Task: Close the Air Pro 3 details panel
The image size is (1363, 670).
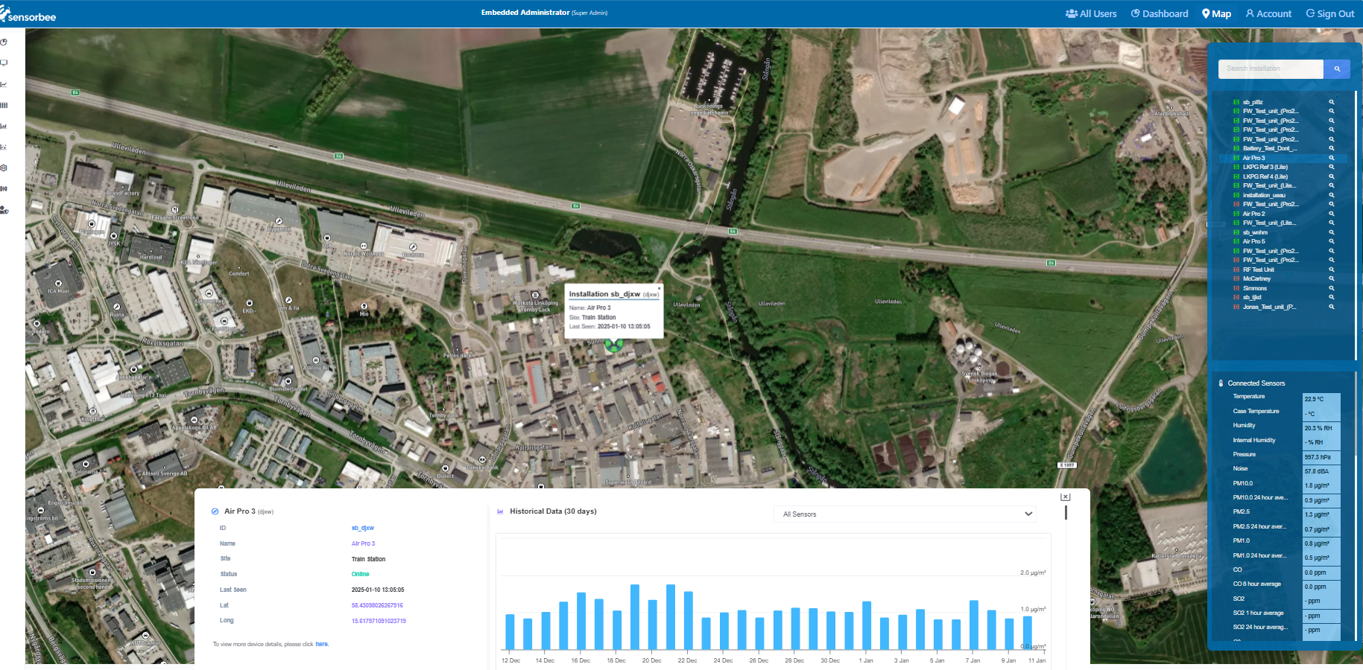Action: [x=1066, y=497]
